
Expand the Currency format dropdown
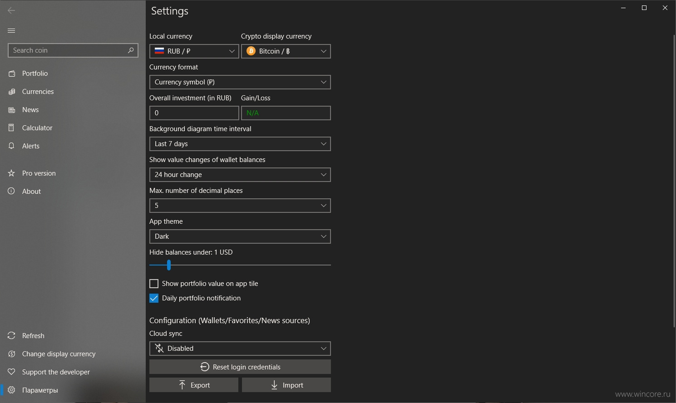tap(240, 82)
